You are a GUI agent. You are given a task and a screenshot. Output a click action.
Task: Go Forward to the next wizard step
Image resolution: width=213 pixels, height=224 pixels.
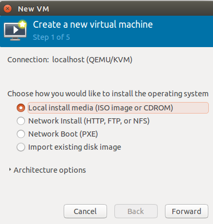(x=186, y=211)
